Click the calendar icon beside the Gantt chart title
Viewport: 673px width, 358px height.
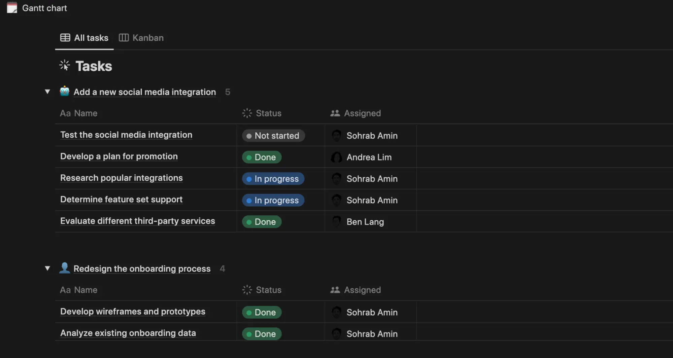(x=12, y=7)
